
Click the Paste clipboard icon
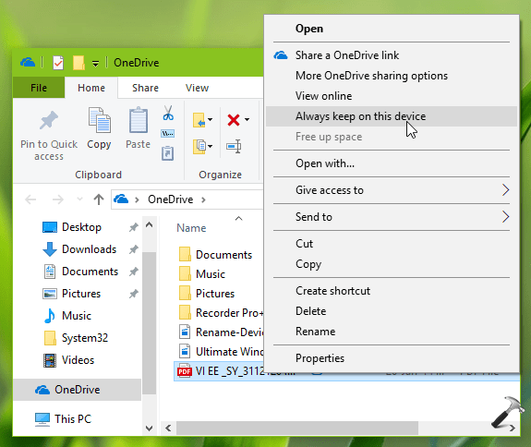(x=139, y=120)
